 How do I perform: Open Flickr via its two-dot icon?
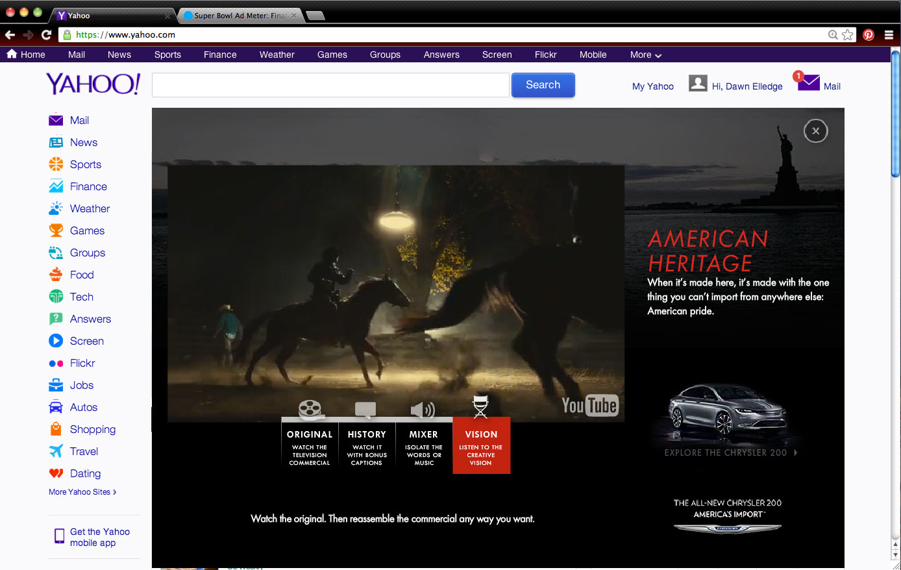pyautogui.click(x=56, y=364)
